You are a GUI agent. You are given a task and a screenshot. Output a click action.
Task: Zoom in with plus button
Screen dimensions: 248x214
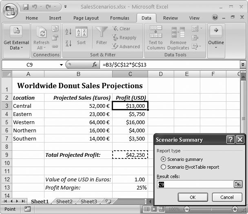(235, 209)
